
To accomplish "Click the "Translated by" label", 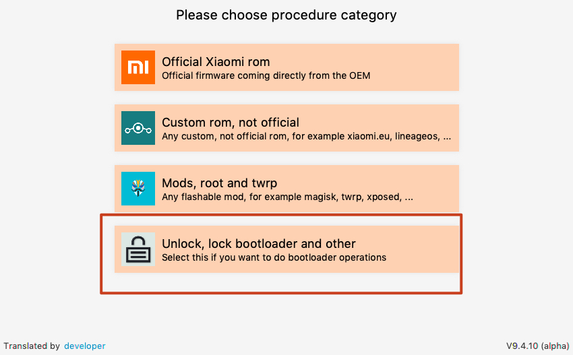I will (32, 346).
